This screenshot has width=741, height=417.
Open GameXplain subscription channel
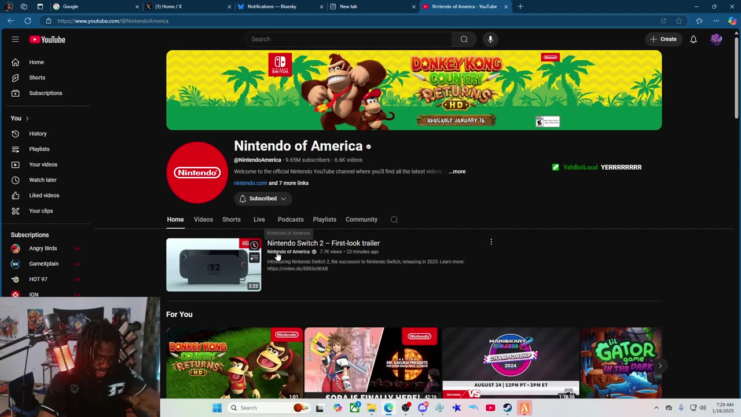click(45, 264)
